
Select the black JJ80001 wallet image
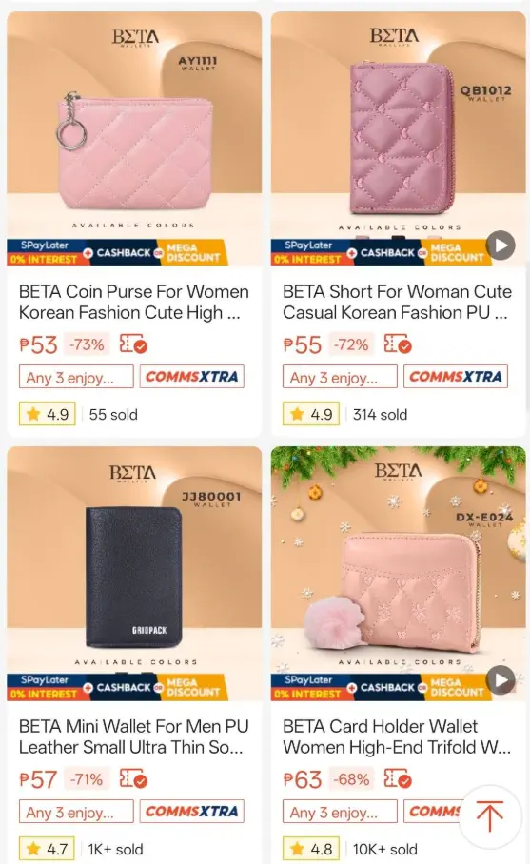134,574
